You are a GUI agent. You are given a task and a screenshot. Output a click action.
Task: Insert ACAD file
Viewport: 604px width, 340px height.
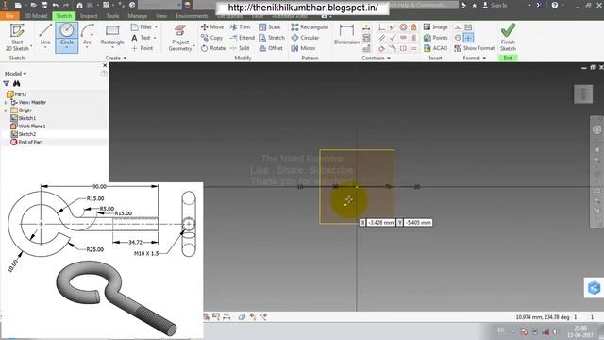click(435, 48)
